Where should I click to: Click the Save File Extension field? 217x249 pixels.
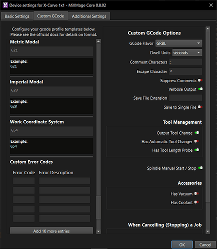[185, 98]
